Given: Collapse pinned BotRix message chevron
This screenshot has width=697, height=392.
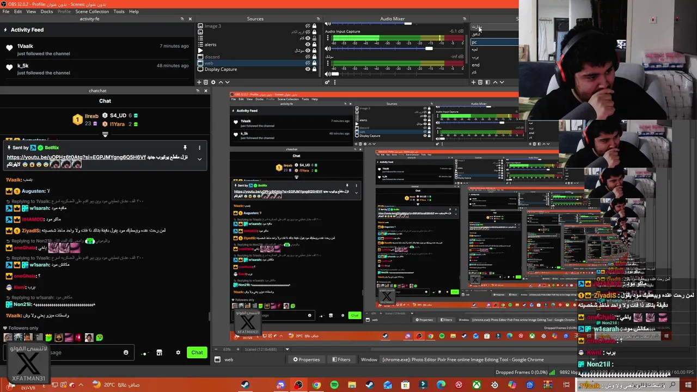Looking at the screenshot, I should click(199, 159).
